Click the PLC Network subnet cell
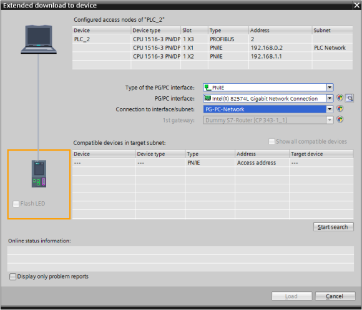The height and width of the screenshot is (310, 362). (x=332, y=48)
